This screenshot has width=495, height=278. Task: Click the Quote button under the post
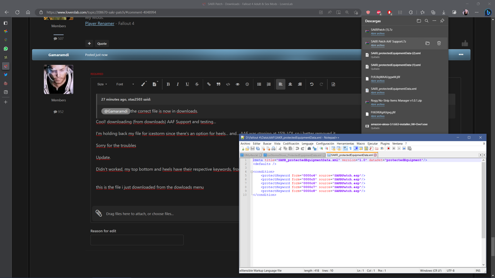click(x=102, y=44)
